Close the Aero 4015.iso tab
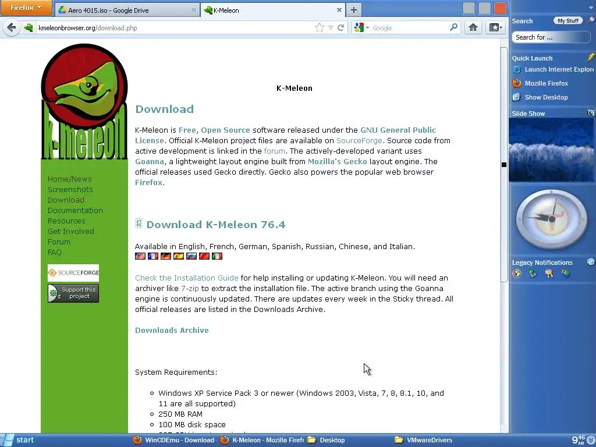 [x=193, y=10]
